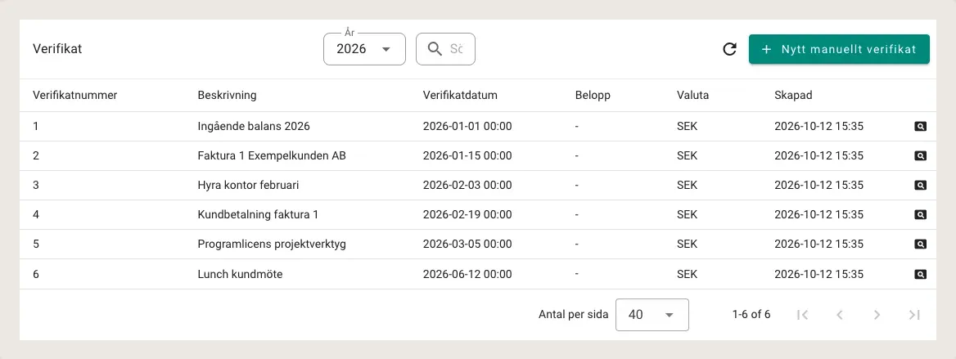Open the År 2026 dropdown
This screenshot has height=359, width=956.
click(x=364, y=49)
